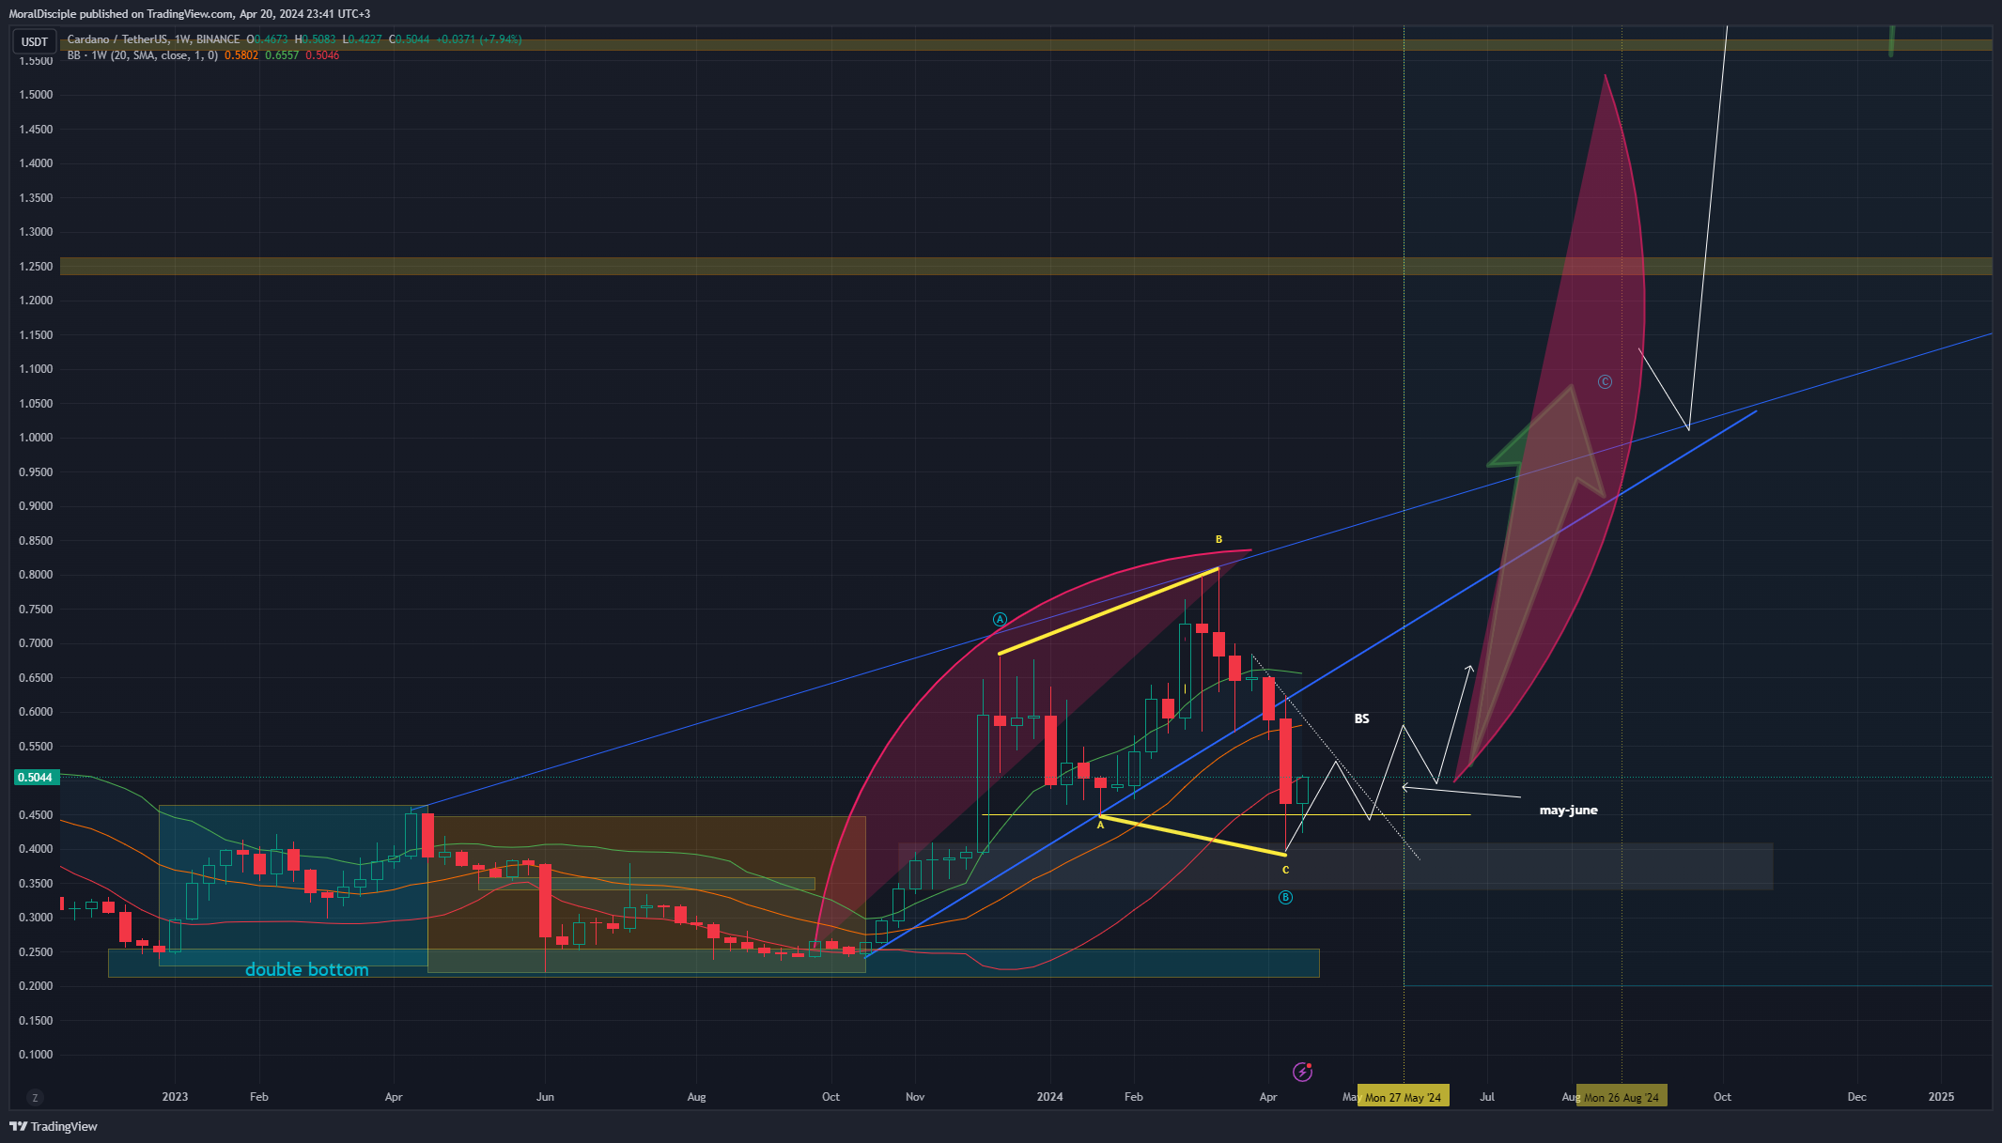Click the BB value 0.5046 in red
Image resolution: width=2002 pixels, height=1143 pixels.
322,55
